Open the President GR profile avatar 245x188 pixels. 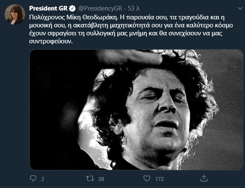pos(15,14)
